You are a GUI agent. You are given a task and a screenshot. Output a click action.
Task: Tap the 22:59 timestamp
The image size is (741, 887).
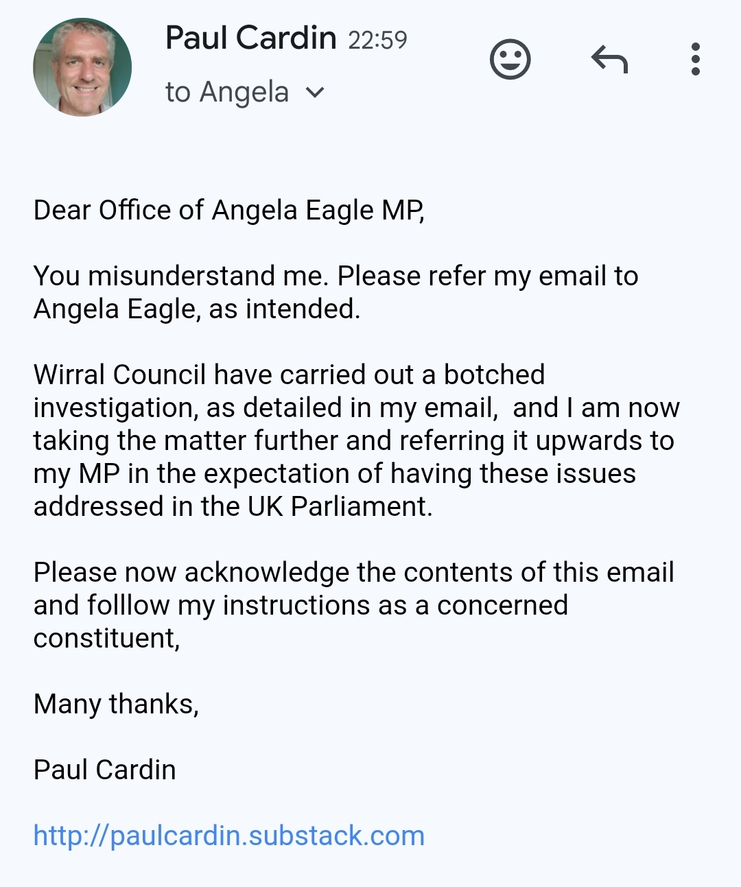(x=377, y=40)
